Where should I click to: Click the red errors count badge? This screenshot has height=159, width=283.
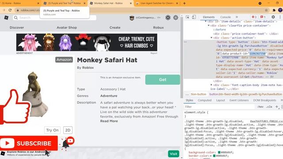pyautogui.click(x=254, y=17)
